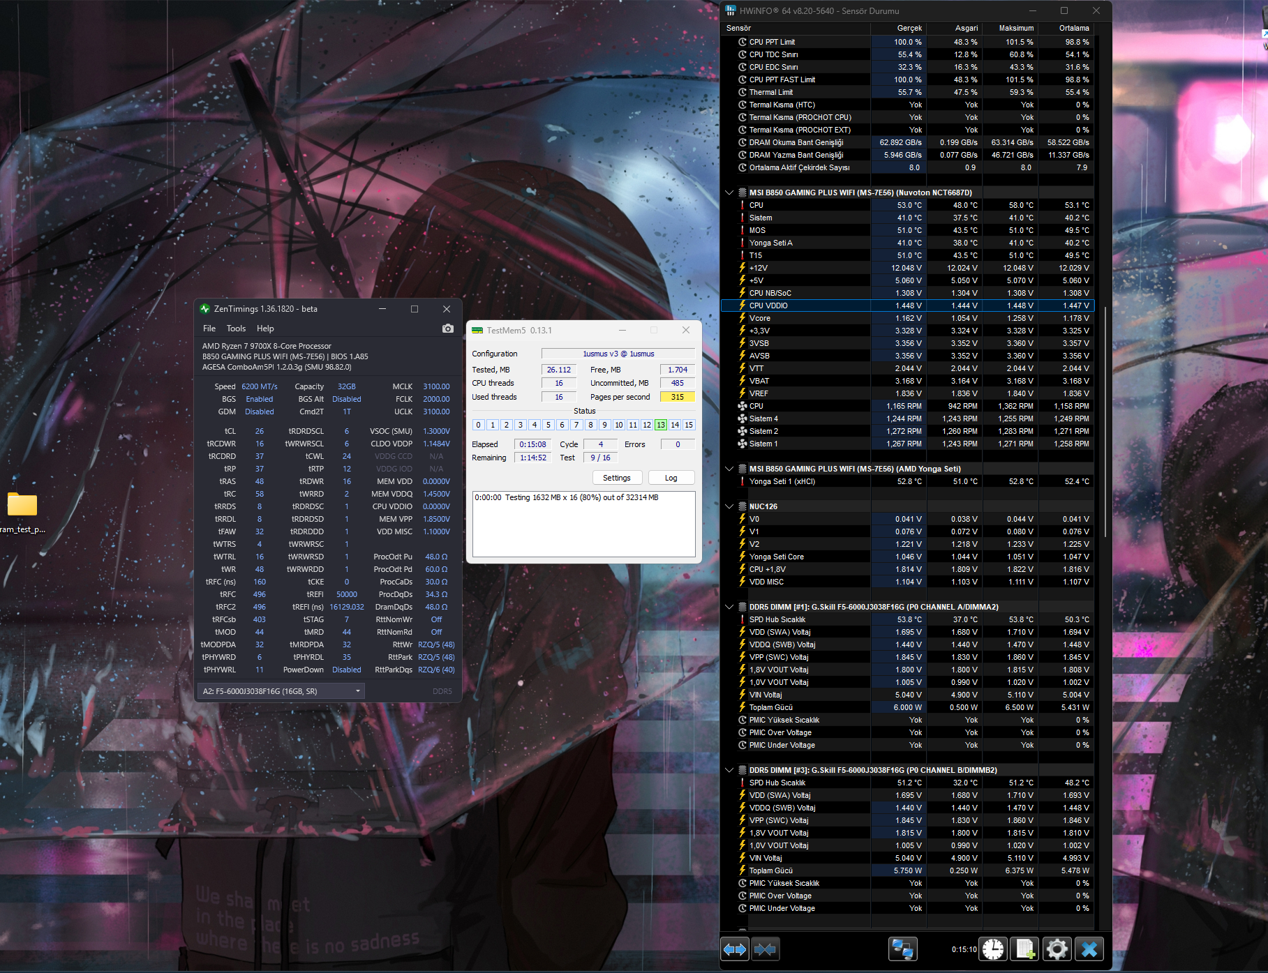Click the Errors count field in TestMem5

[678, 444]
